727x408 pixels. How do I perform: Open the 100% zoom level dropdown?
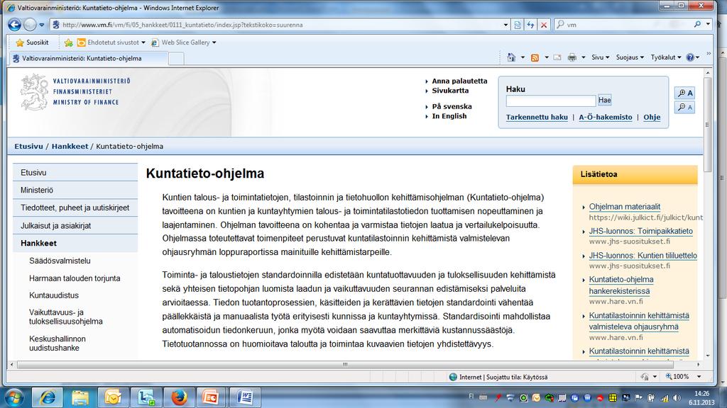699,377
